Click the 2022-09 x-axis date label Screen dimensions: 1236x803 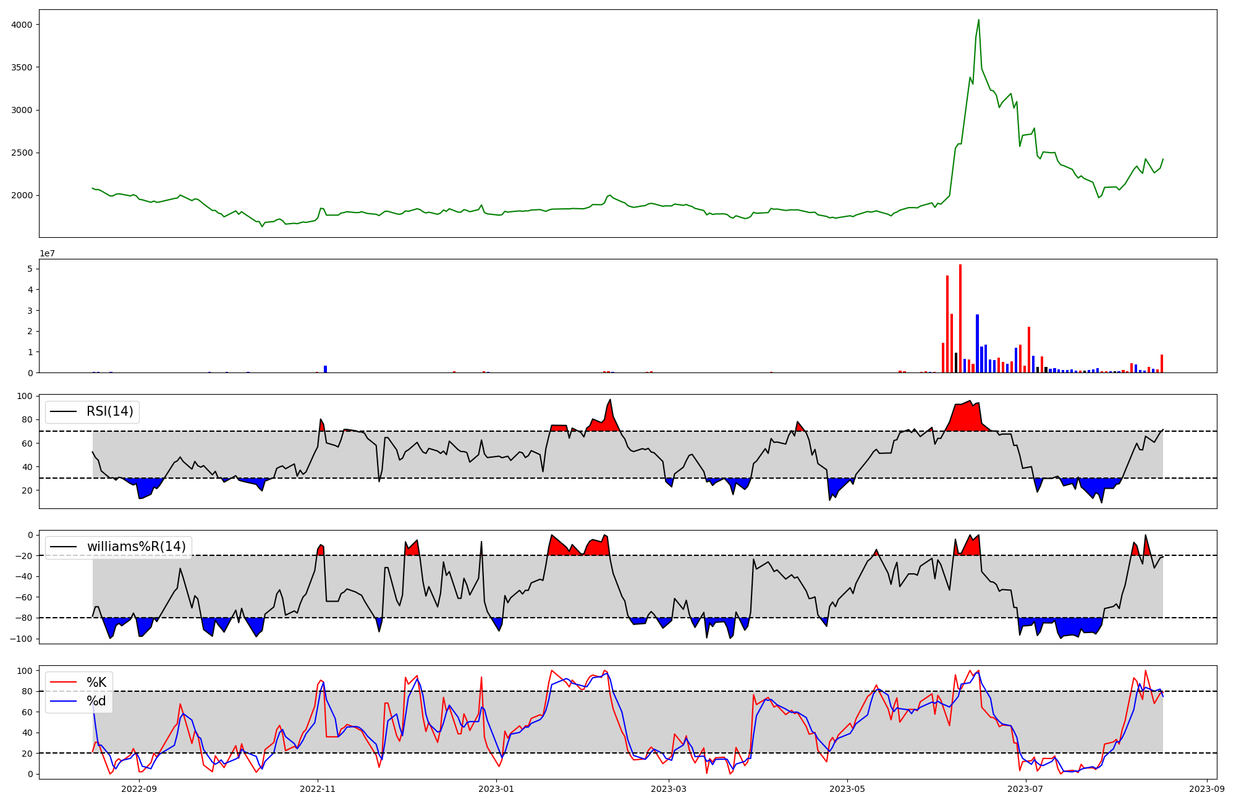139,789
